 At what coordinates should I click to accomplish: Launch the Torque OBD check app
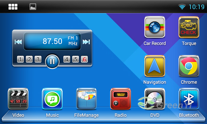click(189, 27)
